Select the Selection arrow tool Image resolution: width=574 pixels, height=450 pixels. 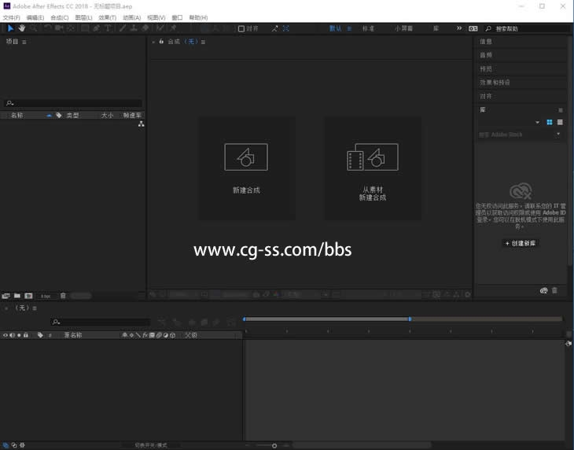tap(10, 28)
